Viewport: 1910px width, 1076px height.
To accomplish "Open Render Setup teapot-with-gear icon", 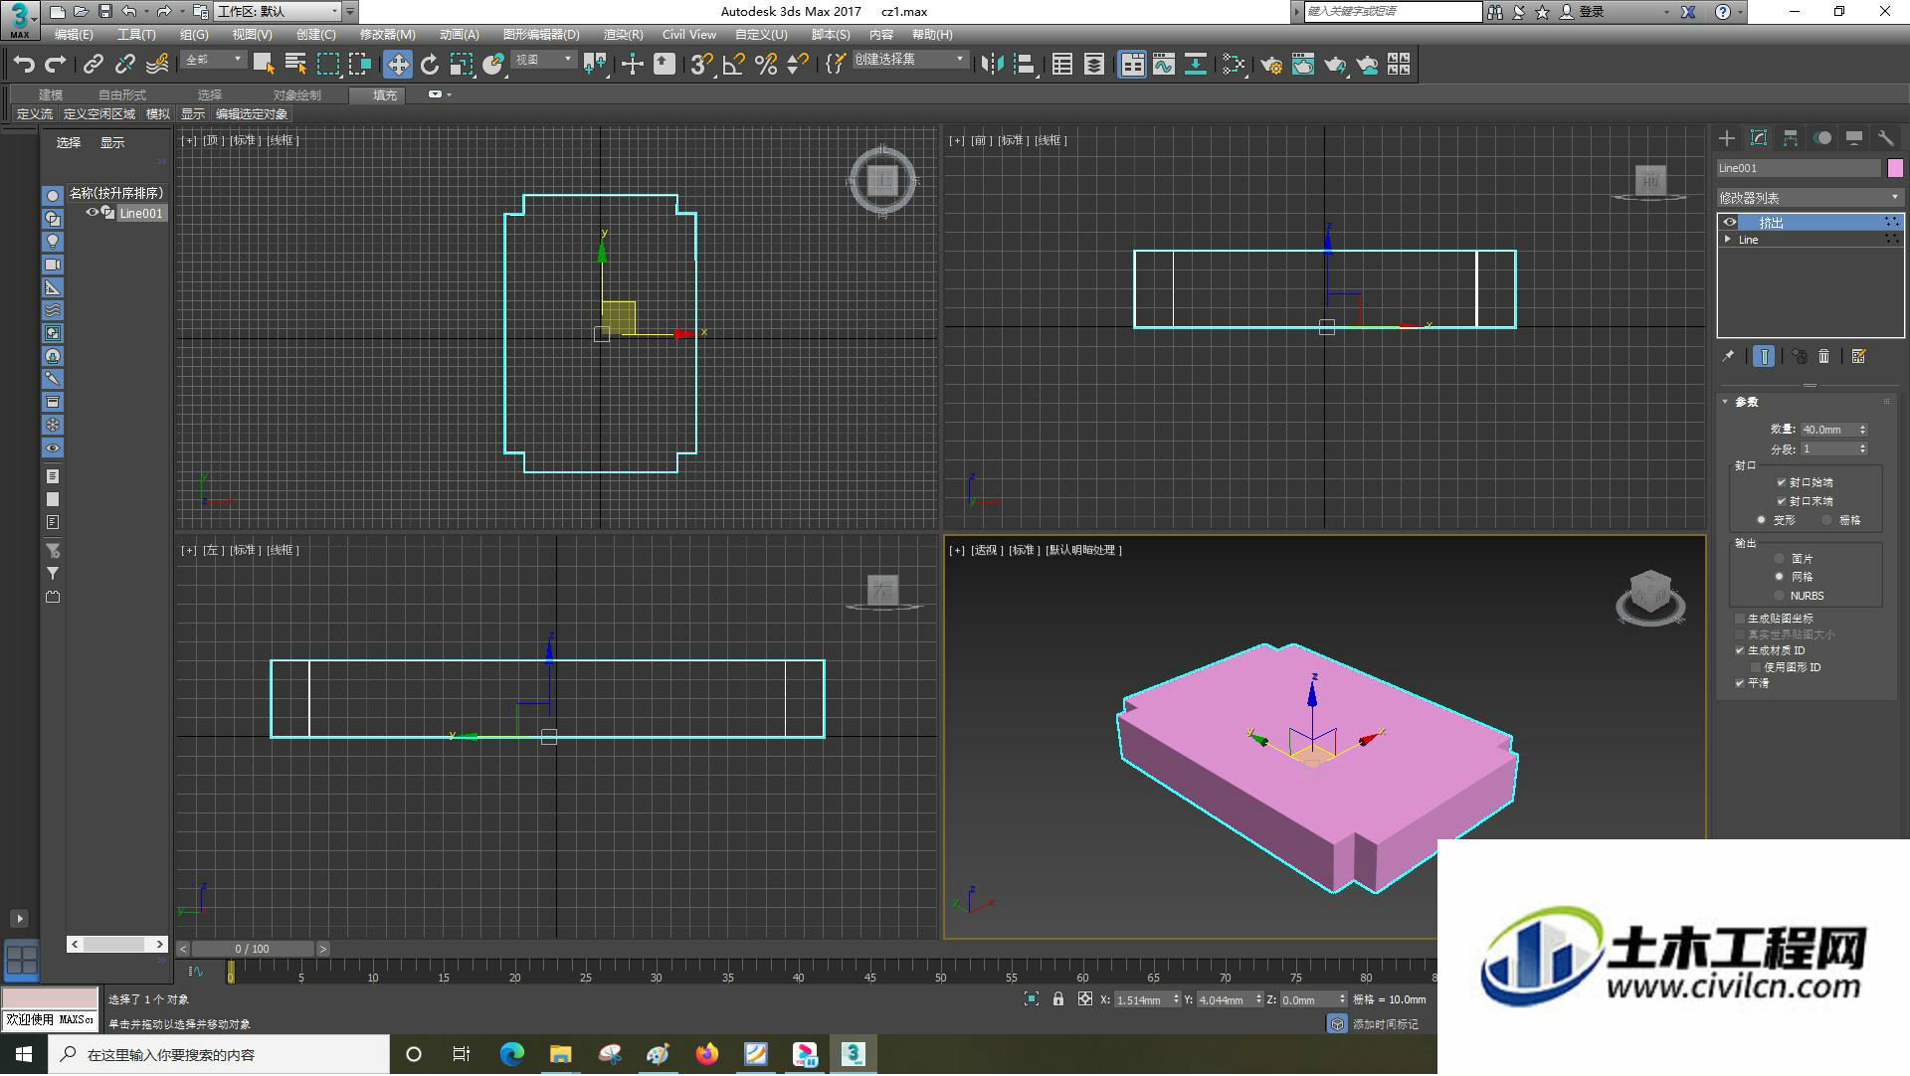I will (1270, 65).
